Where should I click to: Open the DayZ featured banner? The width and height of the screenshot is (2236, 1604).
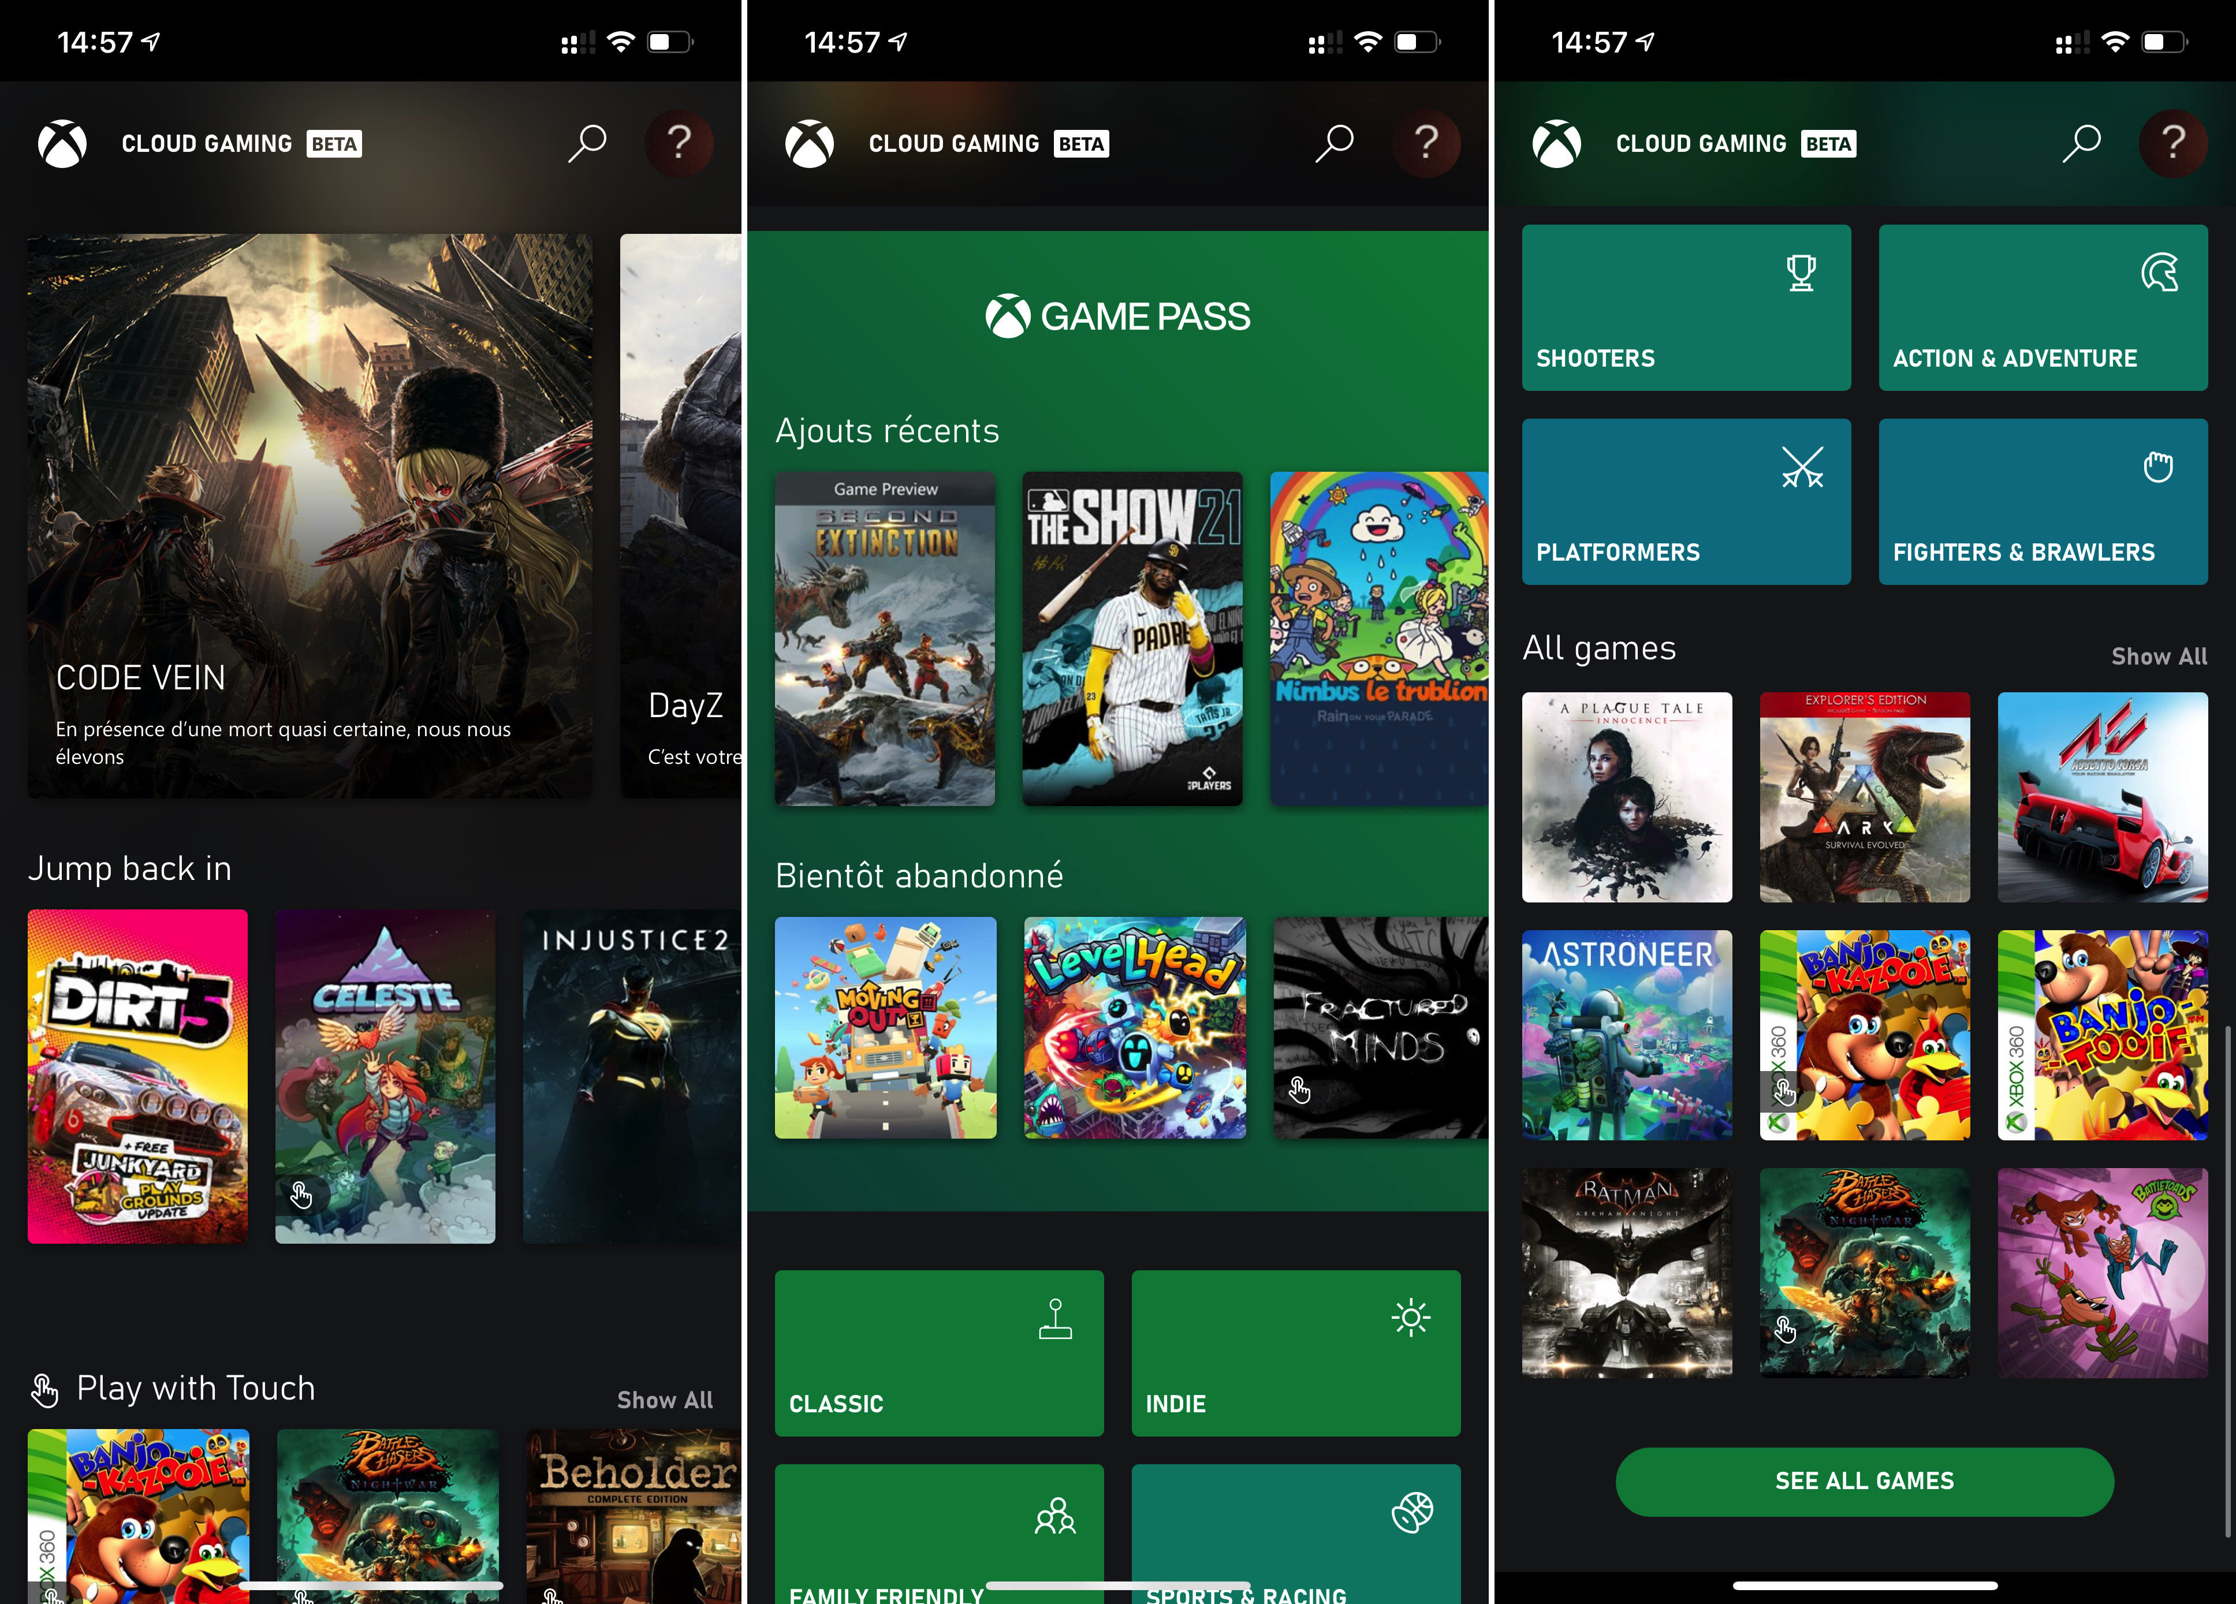(680, 516)
